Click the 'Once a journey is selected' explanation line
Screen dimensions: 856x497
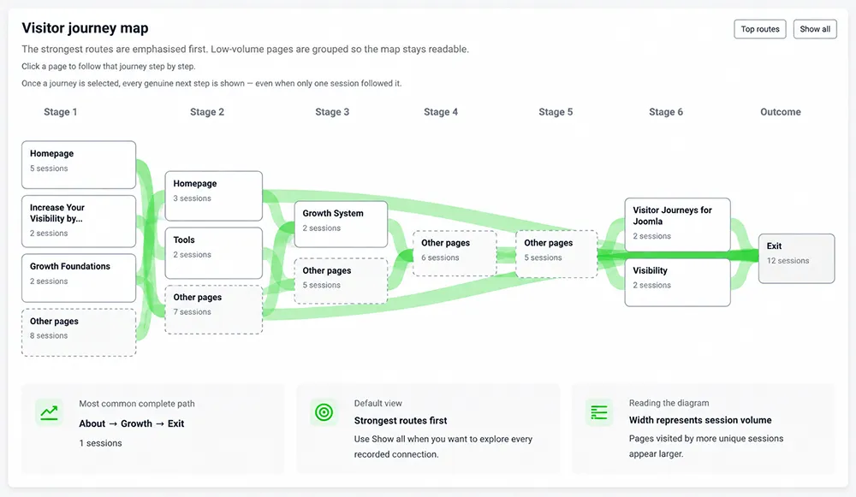pyautogui.click(x=211, y=84)
